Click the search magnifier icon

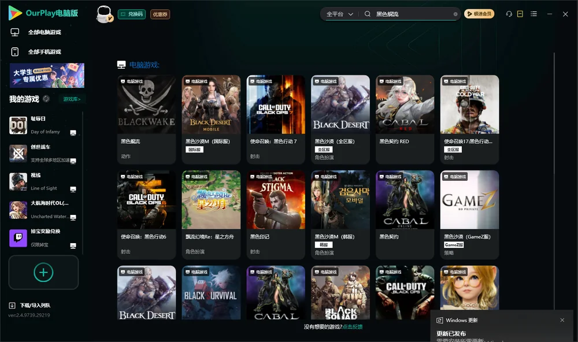click(x=368, y=14)
